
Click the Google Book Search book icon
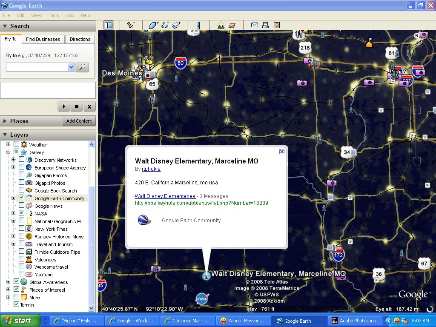click(x=29, y=190)
